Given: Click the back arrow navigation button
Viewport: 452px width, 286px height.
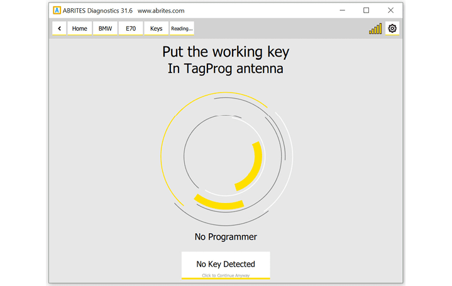Looking at the screenshot, I should [59, 28].
